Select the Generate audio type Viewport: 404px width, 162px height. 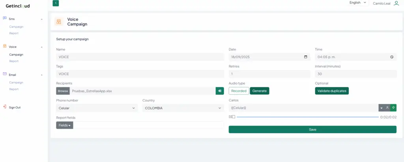[260, 91]
